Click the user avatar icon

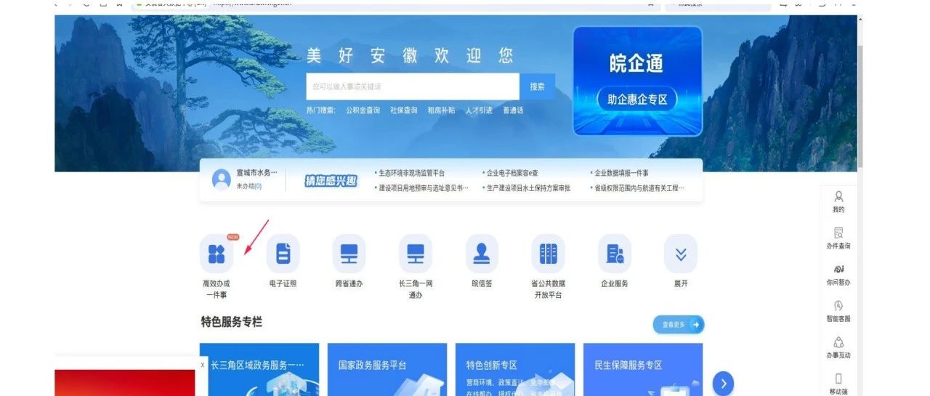pos(222,179)
